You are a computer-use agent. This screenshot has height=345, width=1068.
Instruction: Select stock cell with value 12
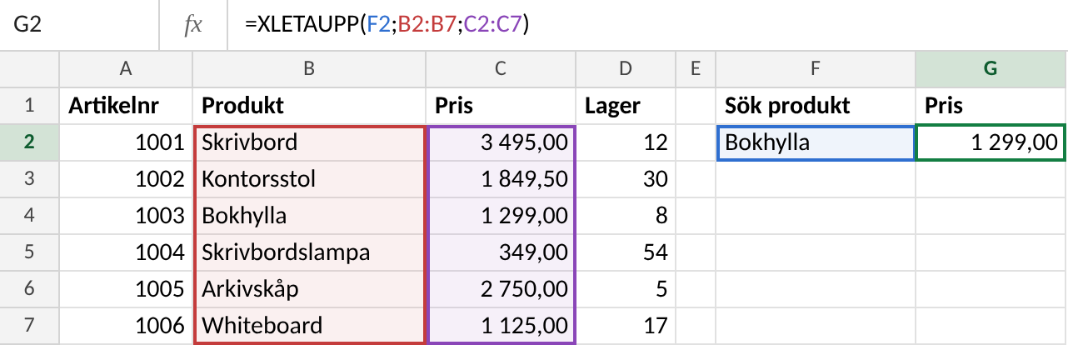click(x=626, y=142)
